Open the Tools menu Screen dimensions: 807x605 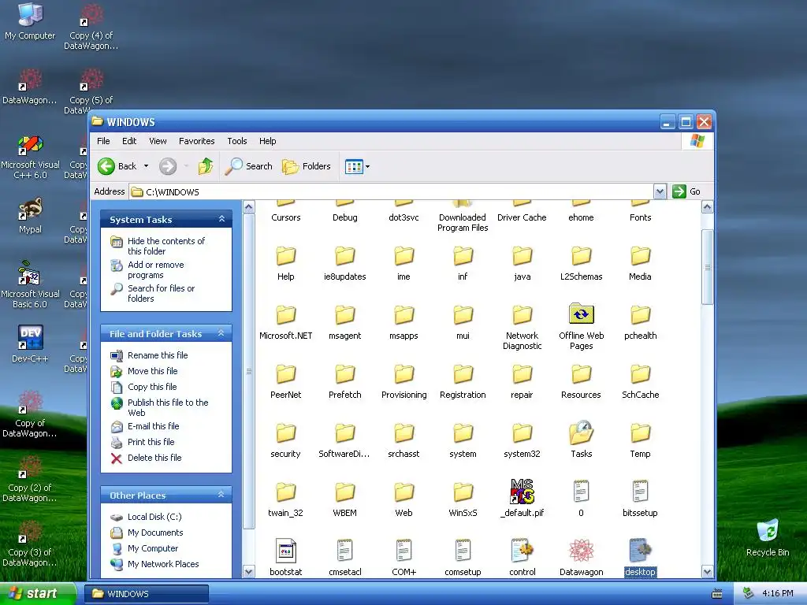coord(236,141)
